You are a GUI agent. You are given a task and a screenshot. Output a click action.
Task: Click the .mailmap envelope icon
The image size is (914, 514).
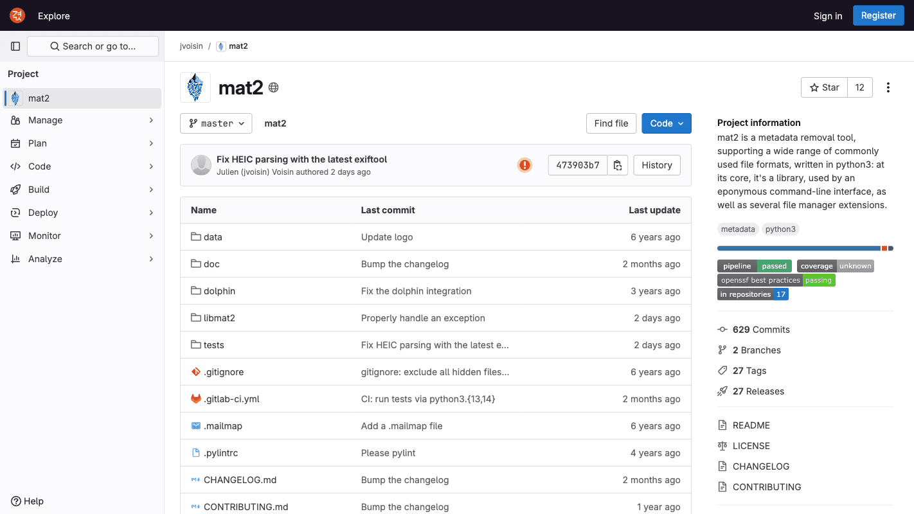click(x=196, y=426)
